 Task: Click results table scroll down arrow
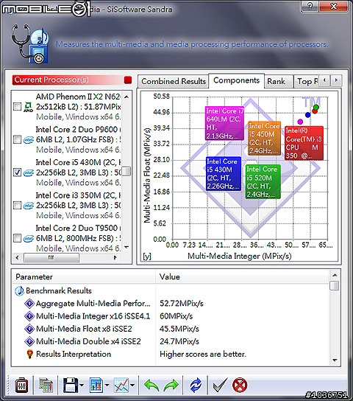coord(335,360)
